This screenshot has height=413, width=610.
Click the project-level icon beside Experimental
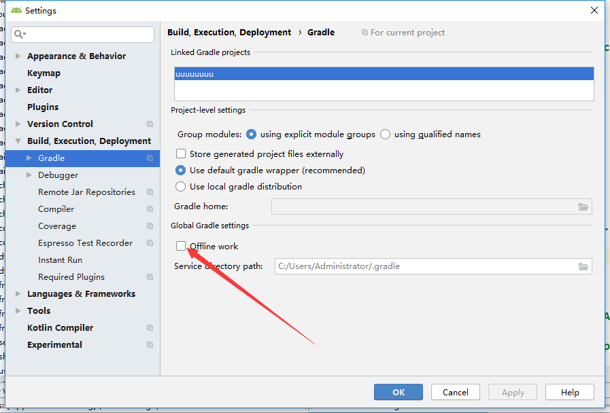(150, 345)
